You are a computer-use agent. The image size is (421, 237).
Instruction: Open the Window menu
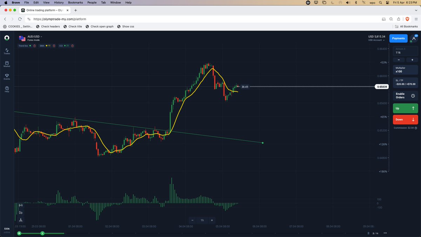pos(116,2)
